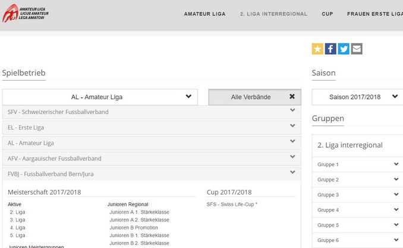Expand AFV - Aargauischer Fussballverband section
Screen dimensions: 403x248
click(x=152, y=158)
